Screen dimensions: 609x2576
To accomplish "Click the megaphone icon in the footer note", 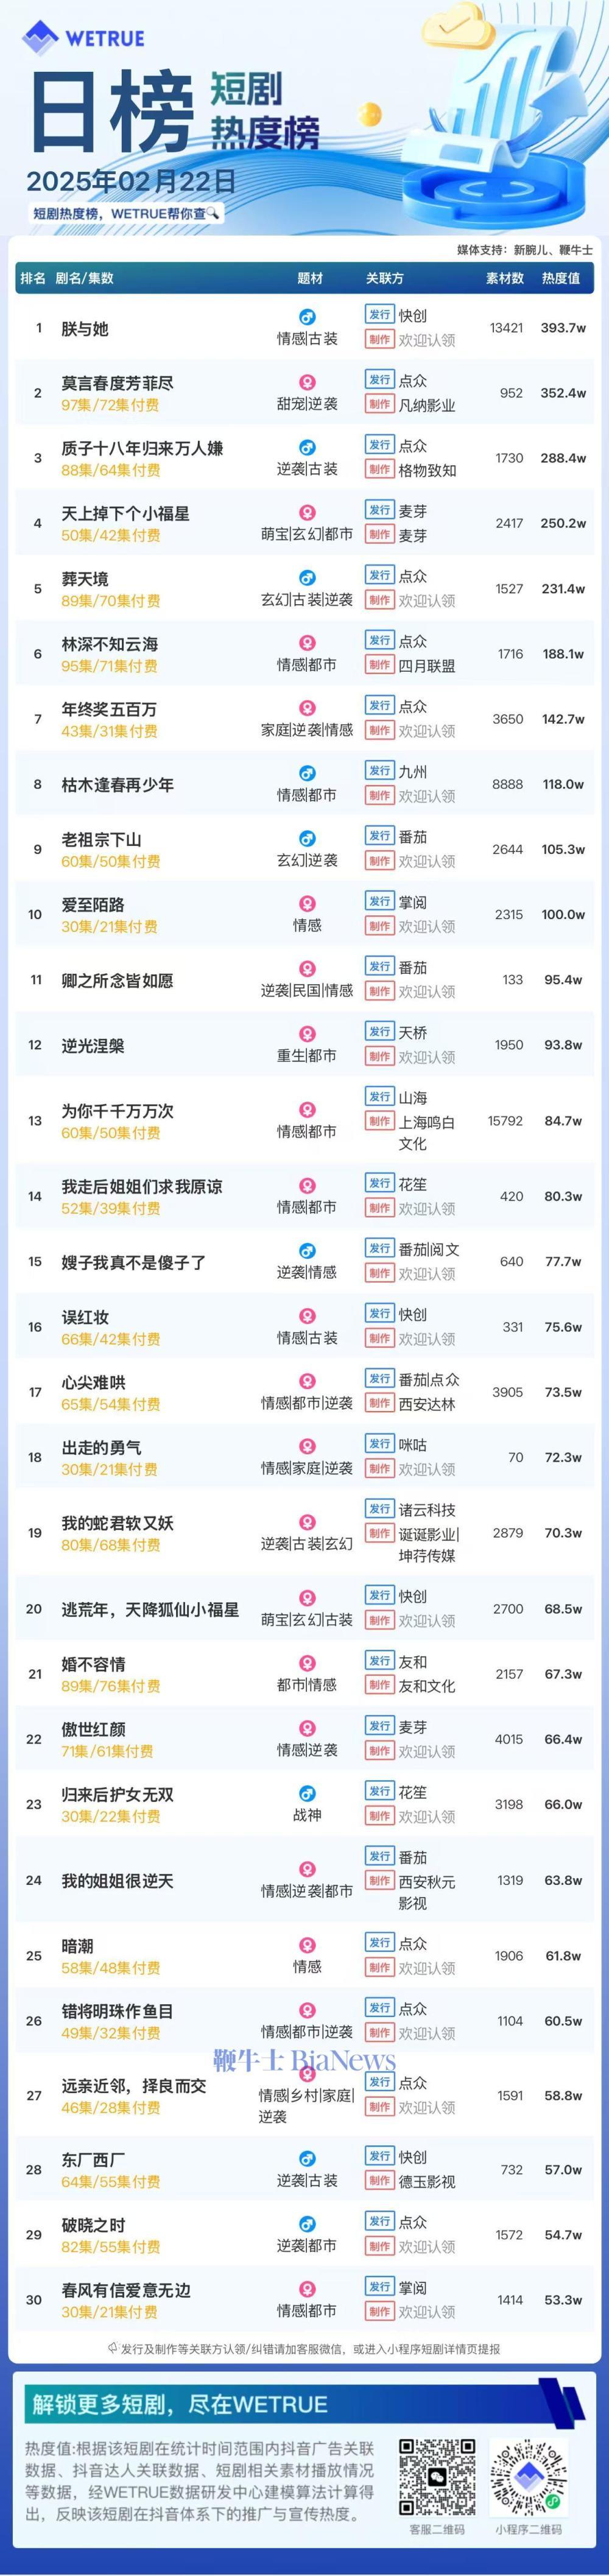I will (x=113, y=2348).
